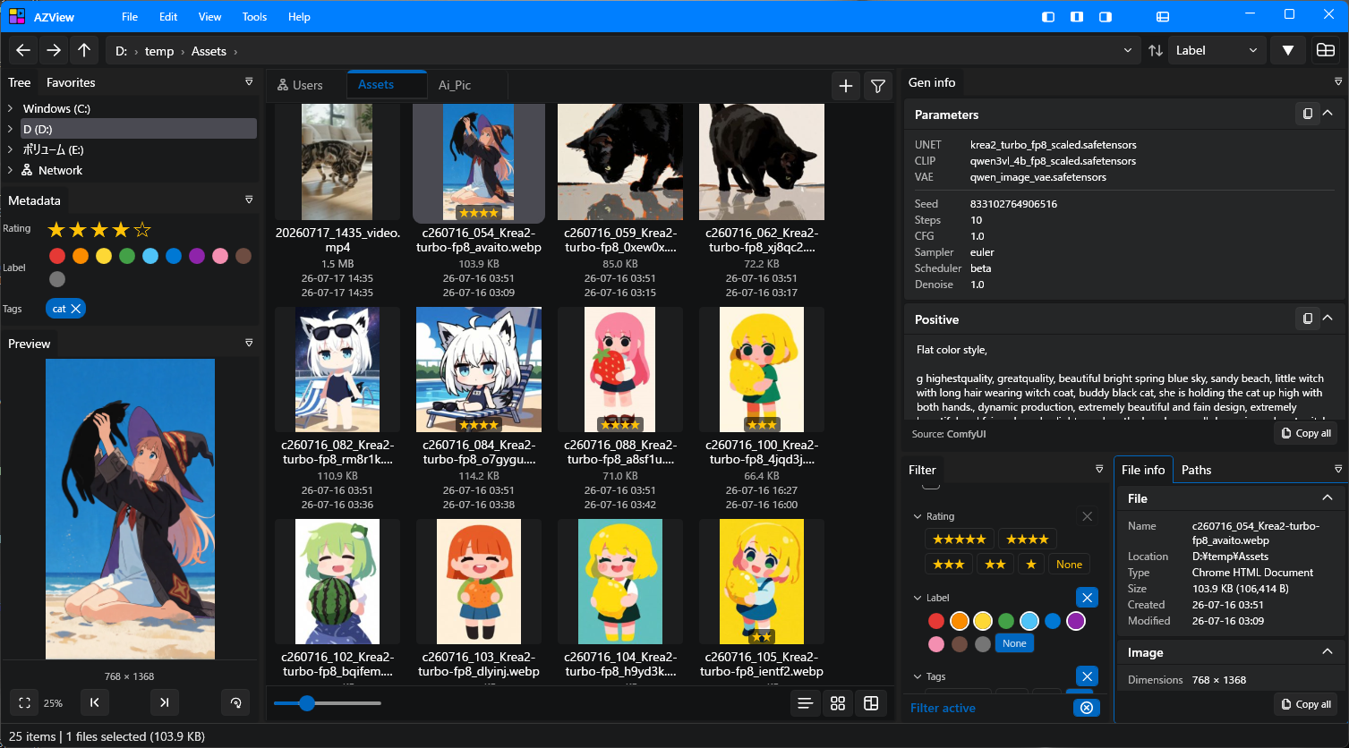Click the table layout icon in title bar
The height and width of the screenshot is (748, 1349).
point(1163,16)
